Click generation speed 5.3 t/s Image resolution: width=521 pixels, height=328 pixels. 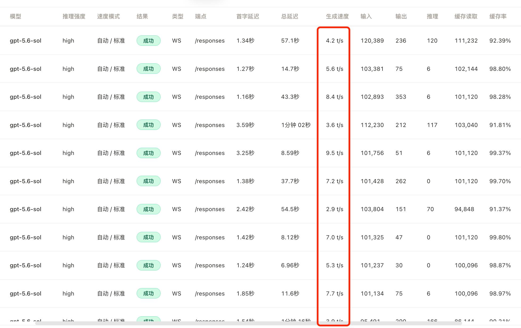pos(335,265)
